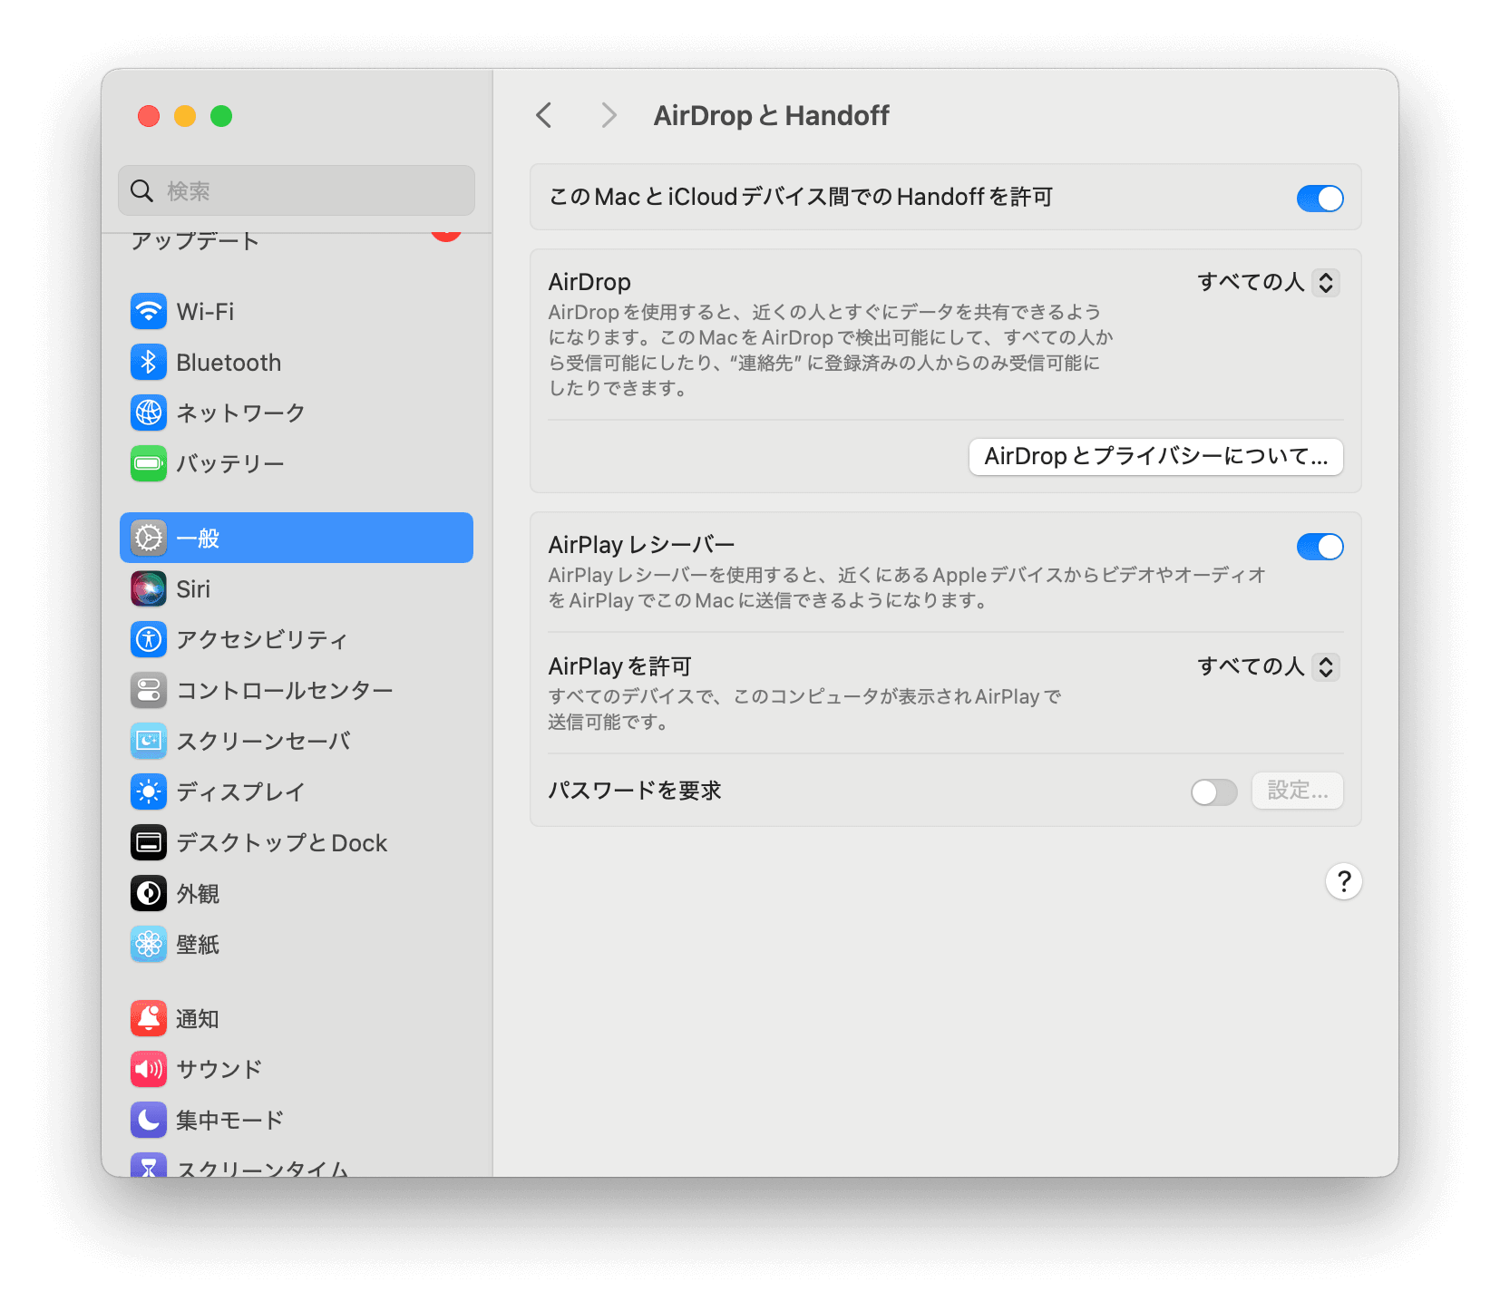The height and width of the screenshot is (1311, 1500).
Task: Click the 壁紙 wallpaper flower icon
Action: [149, 945]
